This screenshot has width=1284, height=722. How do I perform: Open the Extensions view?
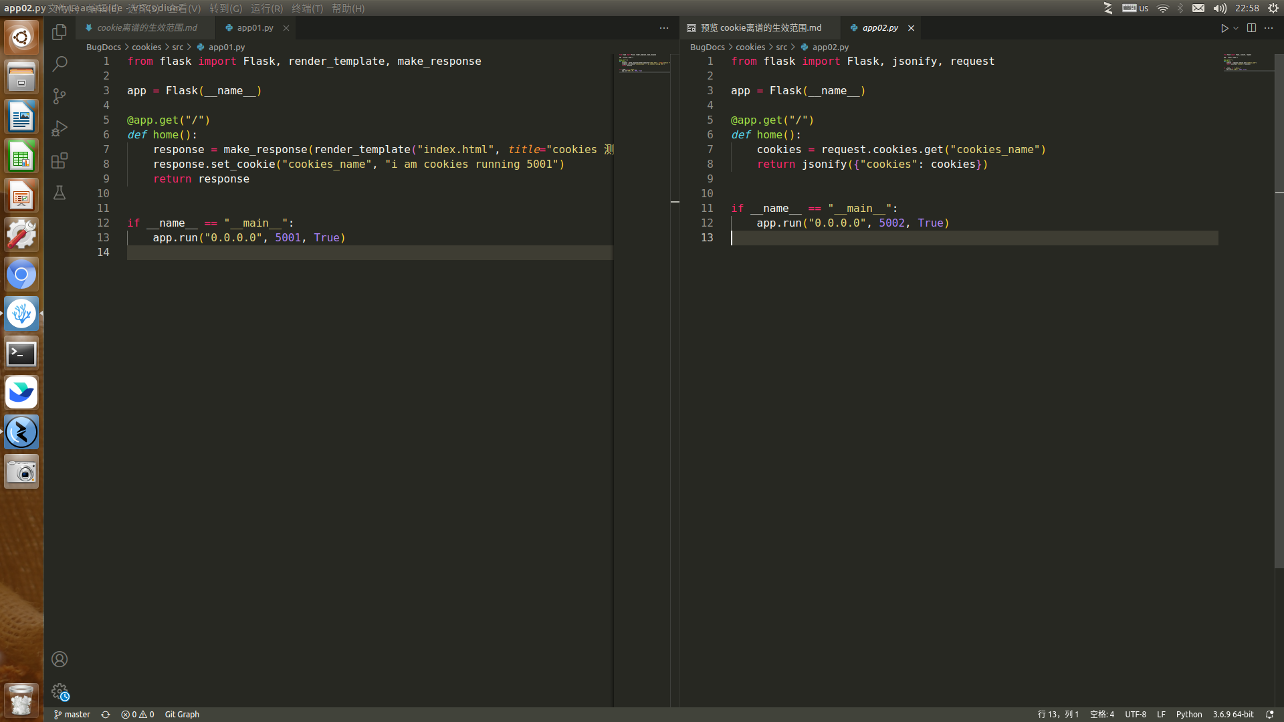click(60, 160)
